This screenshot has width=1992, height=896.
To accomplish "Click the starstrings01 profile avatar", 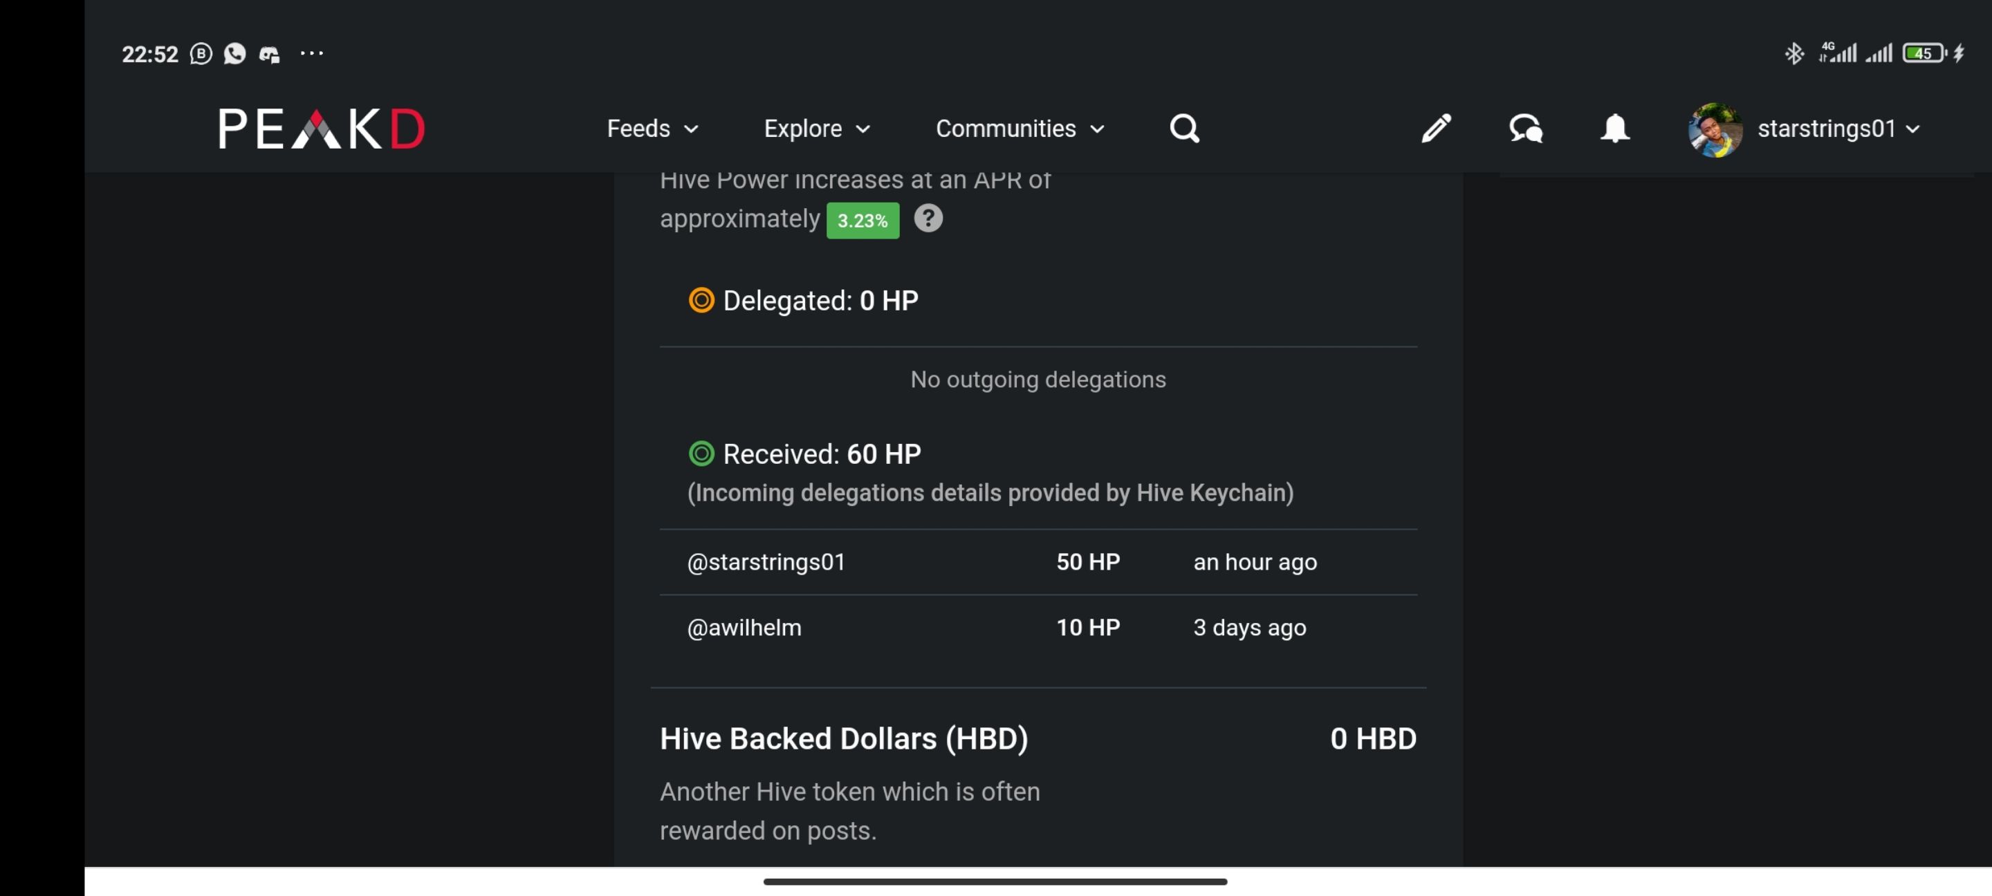I will (1715, 130).
